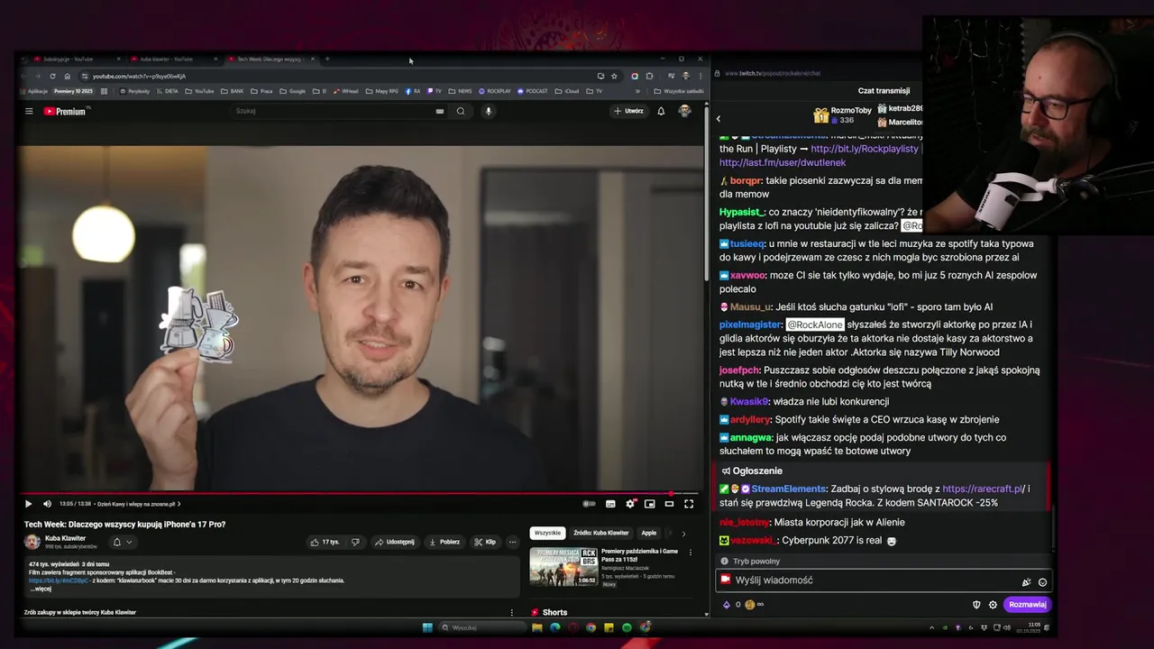The image size is (1154, 649).
Task: Click the browser home button
Action: (67, 76)
